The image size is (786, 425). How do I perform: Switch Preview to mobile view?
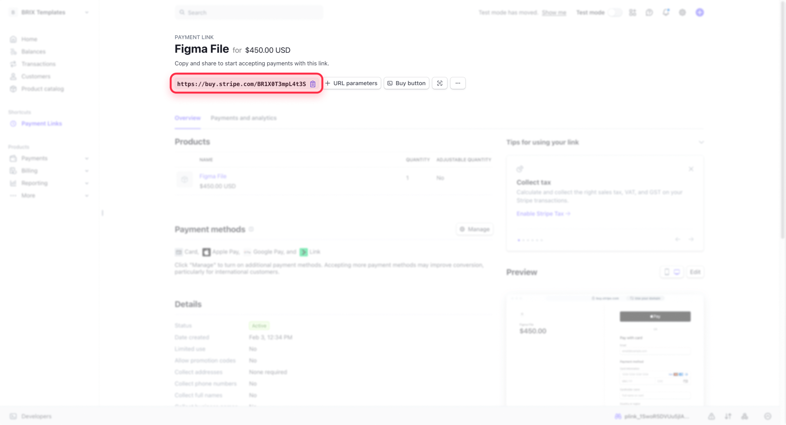click(x=666, y=272)
